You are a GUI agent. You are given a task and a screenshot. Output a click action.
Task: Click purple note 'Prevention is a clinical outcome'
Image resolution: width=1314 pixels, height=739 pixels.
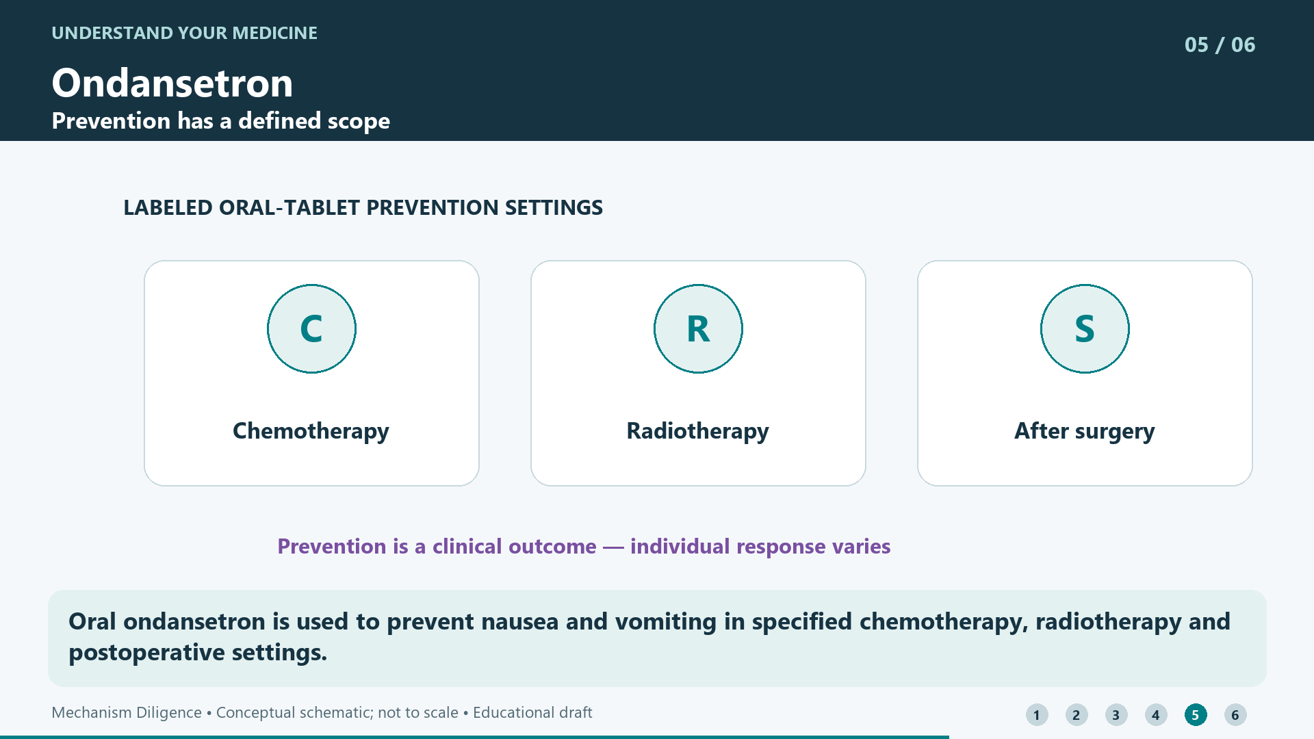click(x=437, y=546)
